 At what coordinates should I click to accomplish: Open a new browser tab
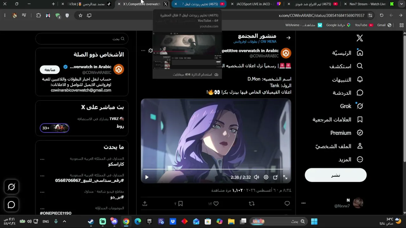[53, 4]
